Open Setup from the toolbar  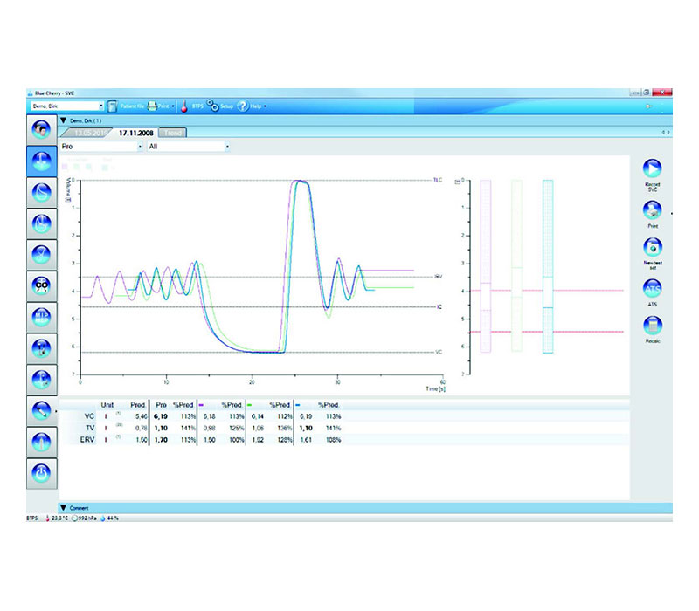[220, 106]
